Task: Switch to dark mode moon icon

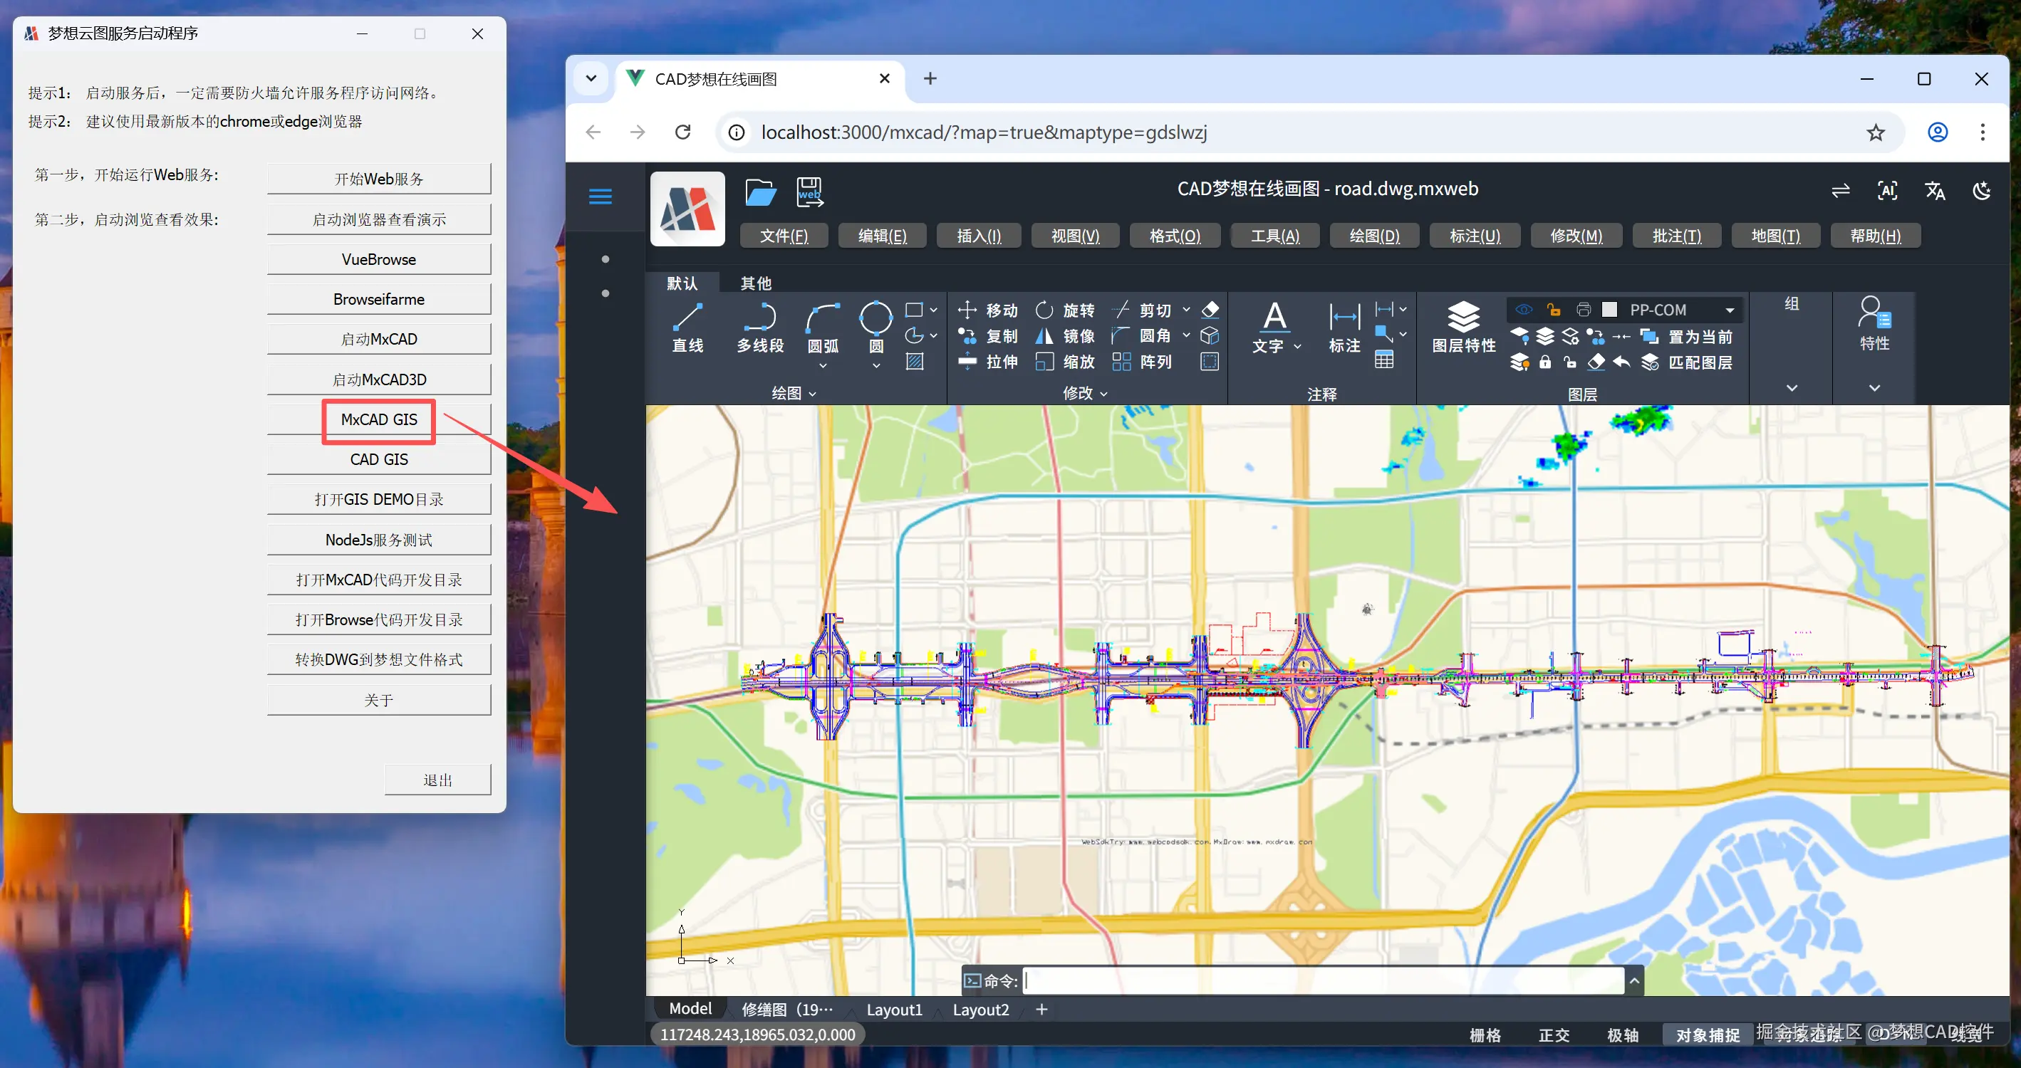Action: coord(1981,191)
